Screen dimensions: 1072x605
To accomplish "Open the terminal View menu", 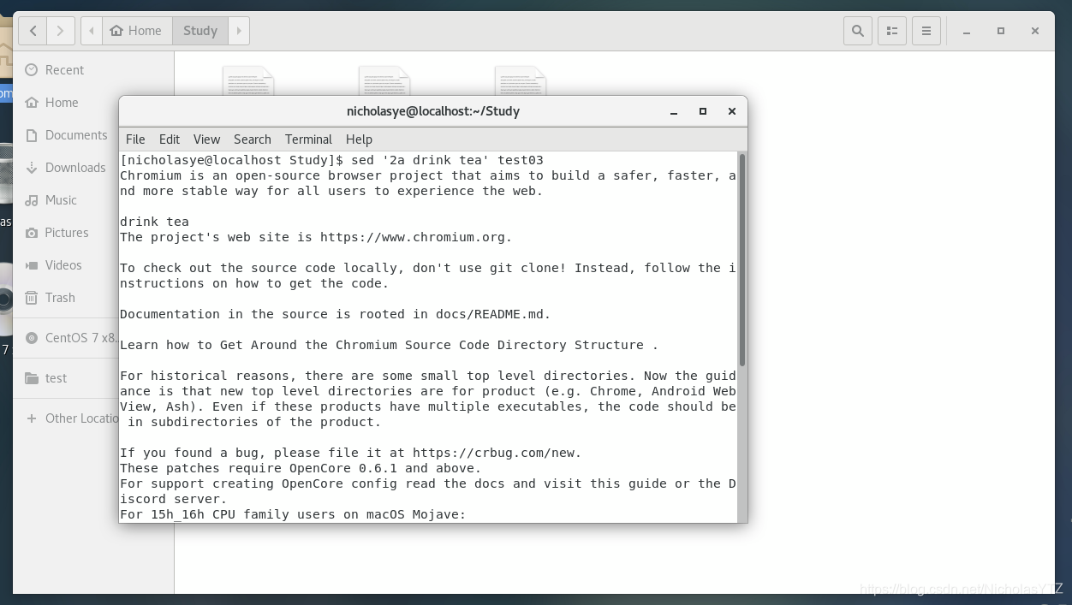I will pos(206,139).
